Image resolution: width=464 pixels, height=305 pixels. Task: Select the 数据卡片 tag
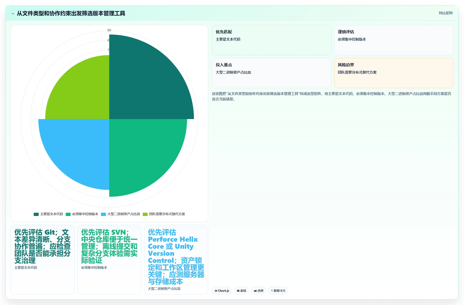tap(278, 291)
